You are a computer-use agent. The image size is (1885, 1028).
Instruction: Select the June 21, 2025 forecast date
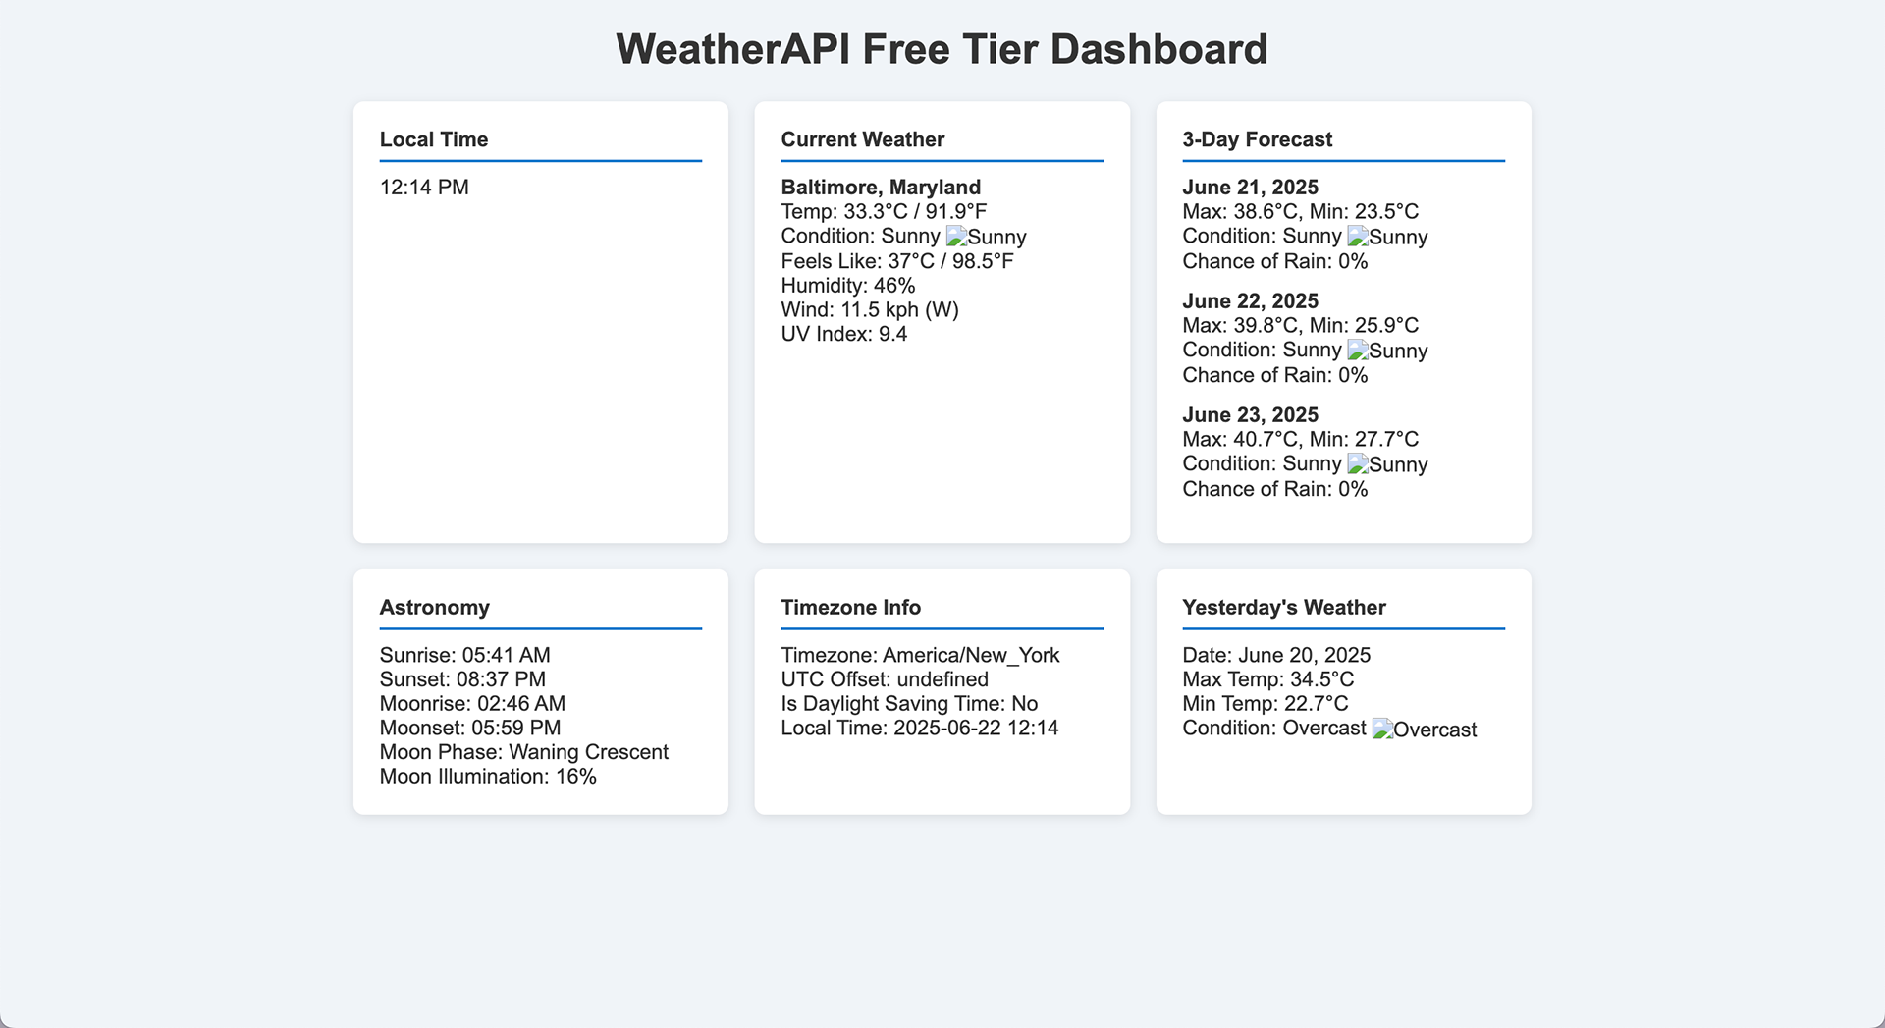1250,187
